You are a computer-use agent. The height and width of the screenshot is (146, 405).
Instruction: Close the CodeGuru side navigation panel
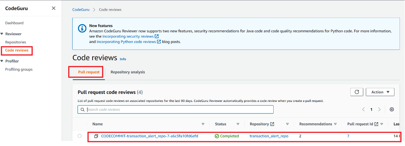coord(54,8)
